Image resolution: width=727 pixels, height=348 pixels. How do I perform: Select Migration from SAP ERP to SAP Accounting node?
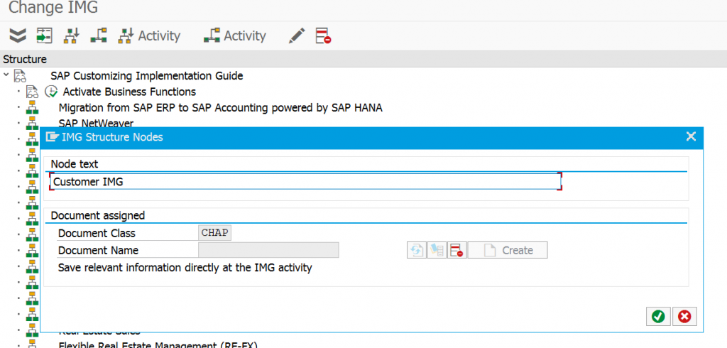pos(220,108)
